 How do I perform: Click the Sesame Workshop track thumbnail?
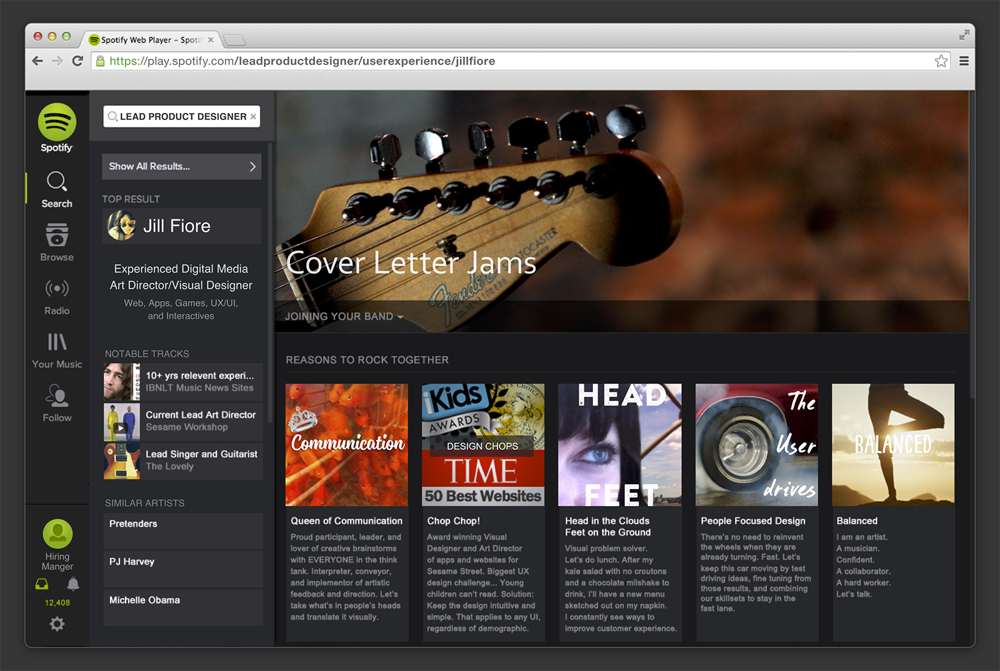122,422
